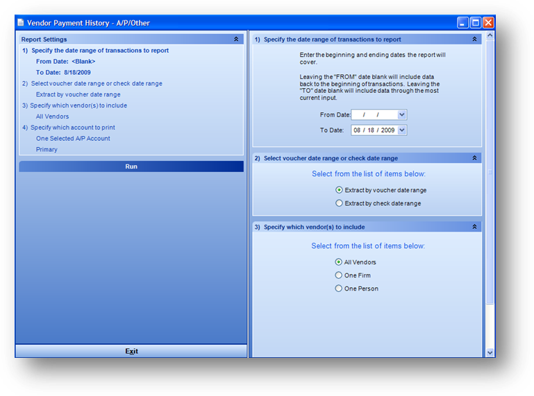This screenshot has width=534, height=396.
Task: Click the All Vendors summary in Report Settings
Action: coord(53,117)
